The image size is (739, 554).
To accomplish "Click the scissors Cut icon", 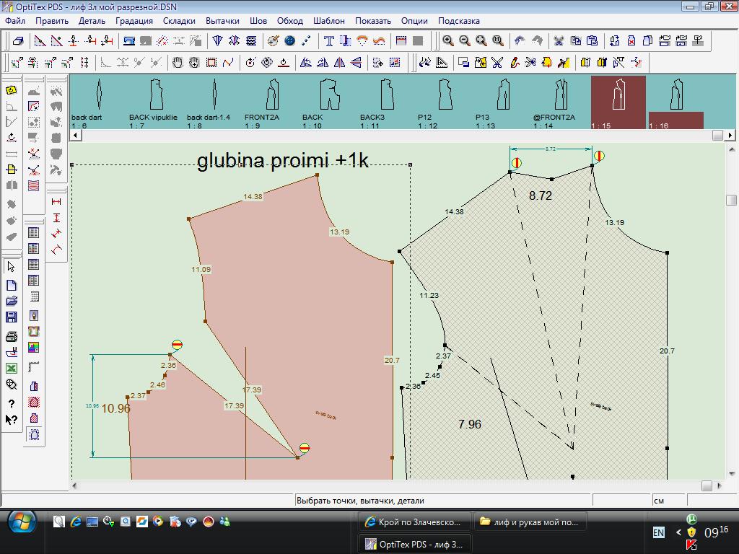I will click(559, 41).
